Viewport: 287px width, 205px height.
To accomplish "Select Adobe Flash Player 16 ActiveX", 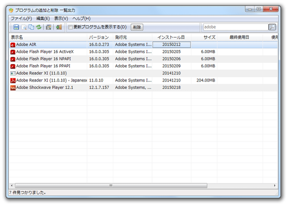I will pos(45,51).
